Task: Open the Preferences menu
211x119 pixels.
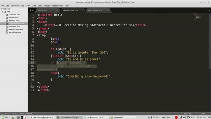Action: pyautogui.click(x=57, y=6)
